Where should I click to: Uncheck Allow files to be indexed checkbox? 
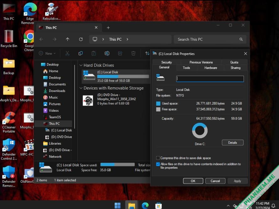point(158,164)
